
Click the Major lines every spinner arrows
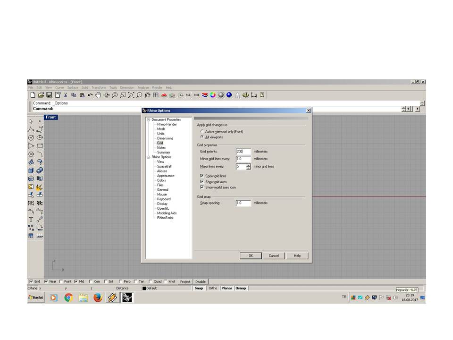(x=249, y=167)
